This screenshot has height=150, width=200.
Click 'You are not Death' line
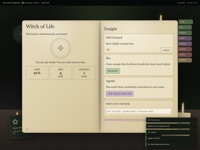pyautogui.click(x=61, y=62)
